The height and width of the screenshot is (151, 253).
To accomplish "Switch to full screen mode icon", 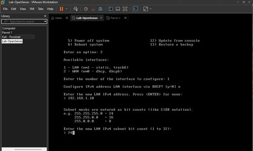I will click(125, 9).
